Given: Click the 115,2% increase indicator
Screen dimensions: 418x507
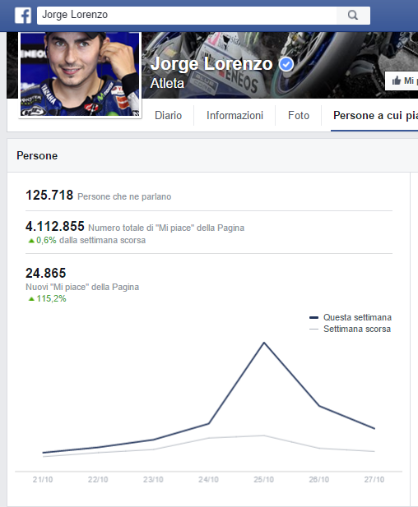Looking at the screenshot, I should tap(47, 298).
